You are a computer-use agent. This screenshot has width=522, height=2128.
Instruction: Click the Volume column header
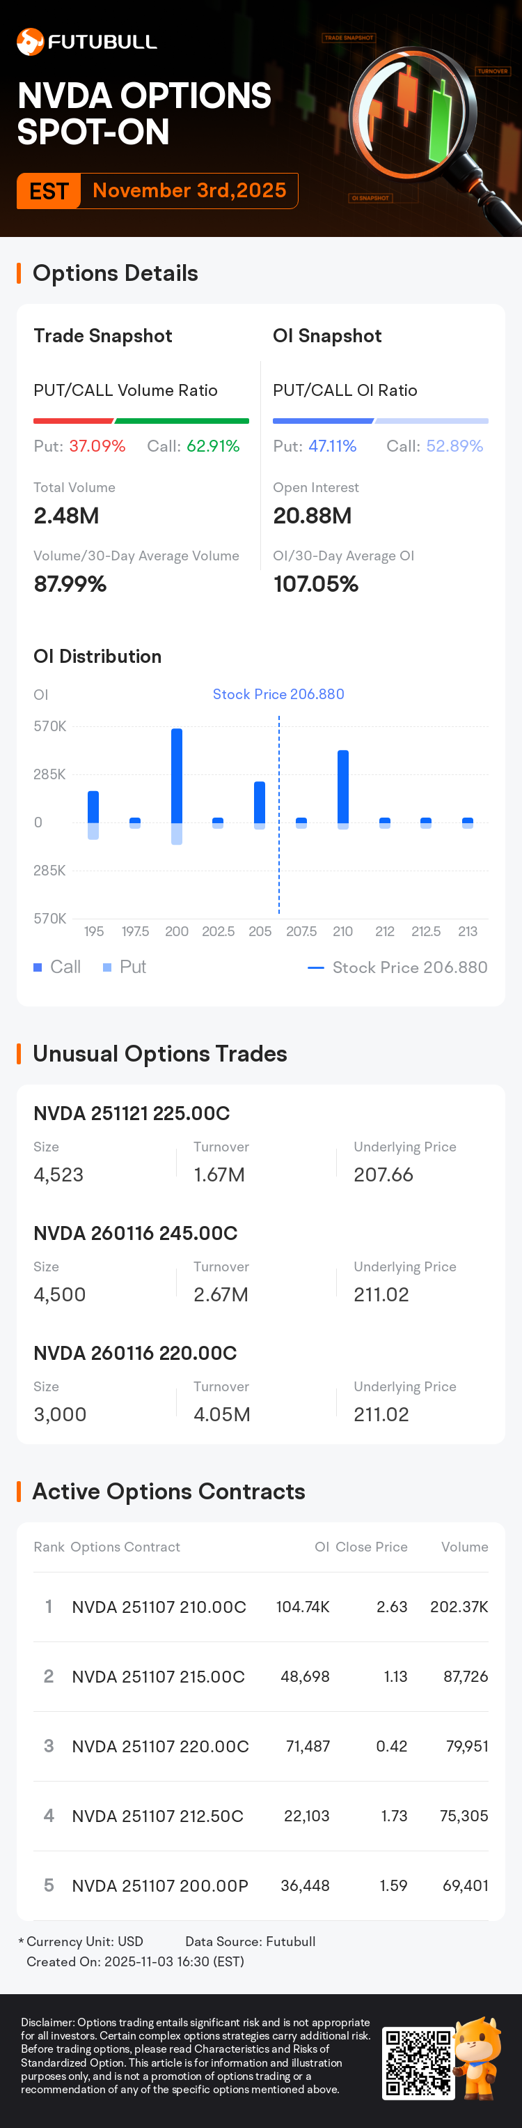464,1547
